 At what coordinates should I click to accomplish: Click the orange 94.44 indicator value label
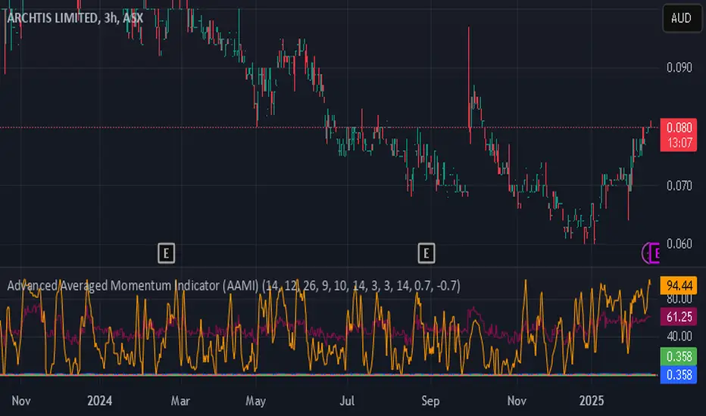pyautogui.click(x=679, y=286)
